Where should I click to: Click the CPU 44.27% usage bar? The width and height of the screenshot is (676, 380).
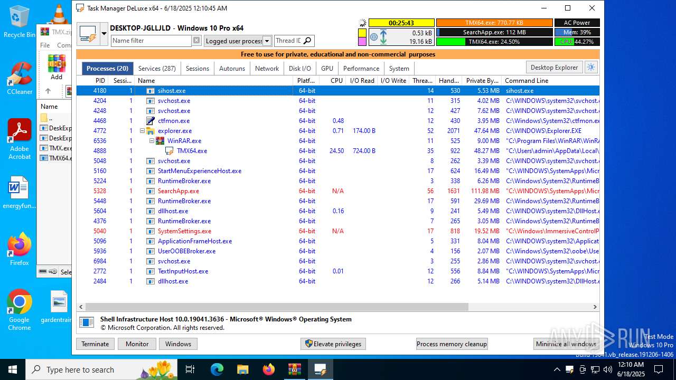(577, 42)
